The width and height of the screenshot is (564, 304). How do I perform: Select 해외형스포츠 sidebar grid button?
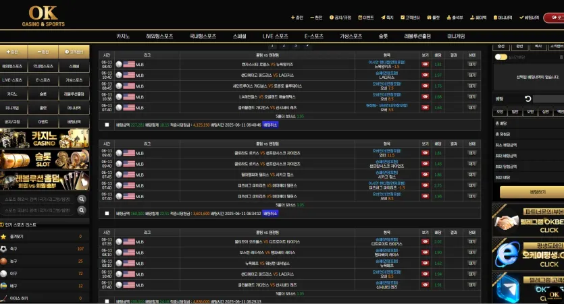[x=13, y=66]
